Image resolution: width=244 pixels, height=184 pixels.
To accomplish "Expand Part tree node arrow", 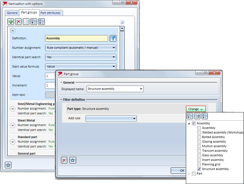I will click(189, 173).
